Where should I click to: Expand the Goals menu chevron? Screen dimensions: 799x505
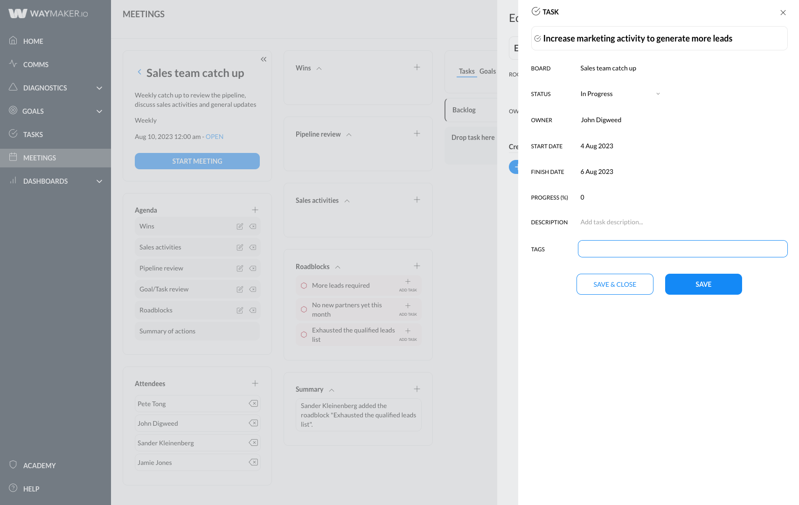[x=99, y=111]
